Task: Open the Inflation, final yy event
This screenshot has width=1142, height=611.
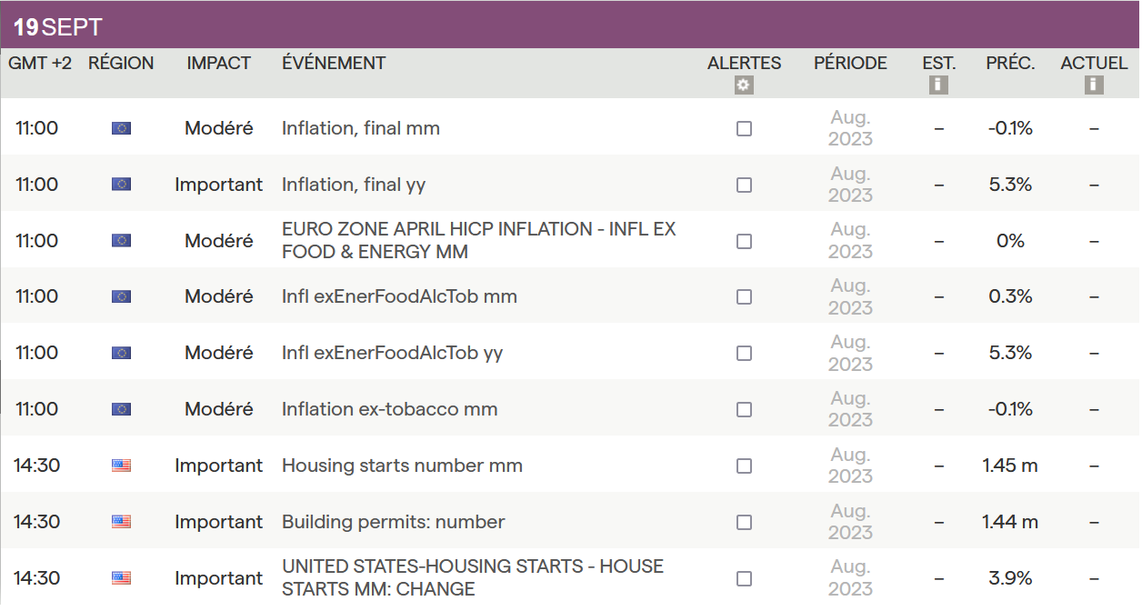Action: 354,185
